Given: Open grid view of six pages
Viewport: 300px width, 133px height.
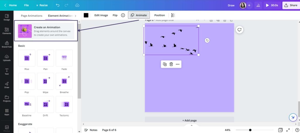Looking at the screenshot, I should pyautogui.click(x=280, y=130).
